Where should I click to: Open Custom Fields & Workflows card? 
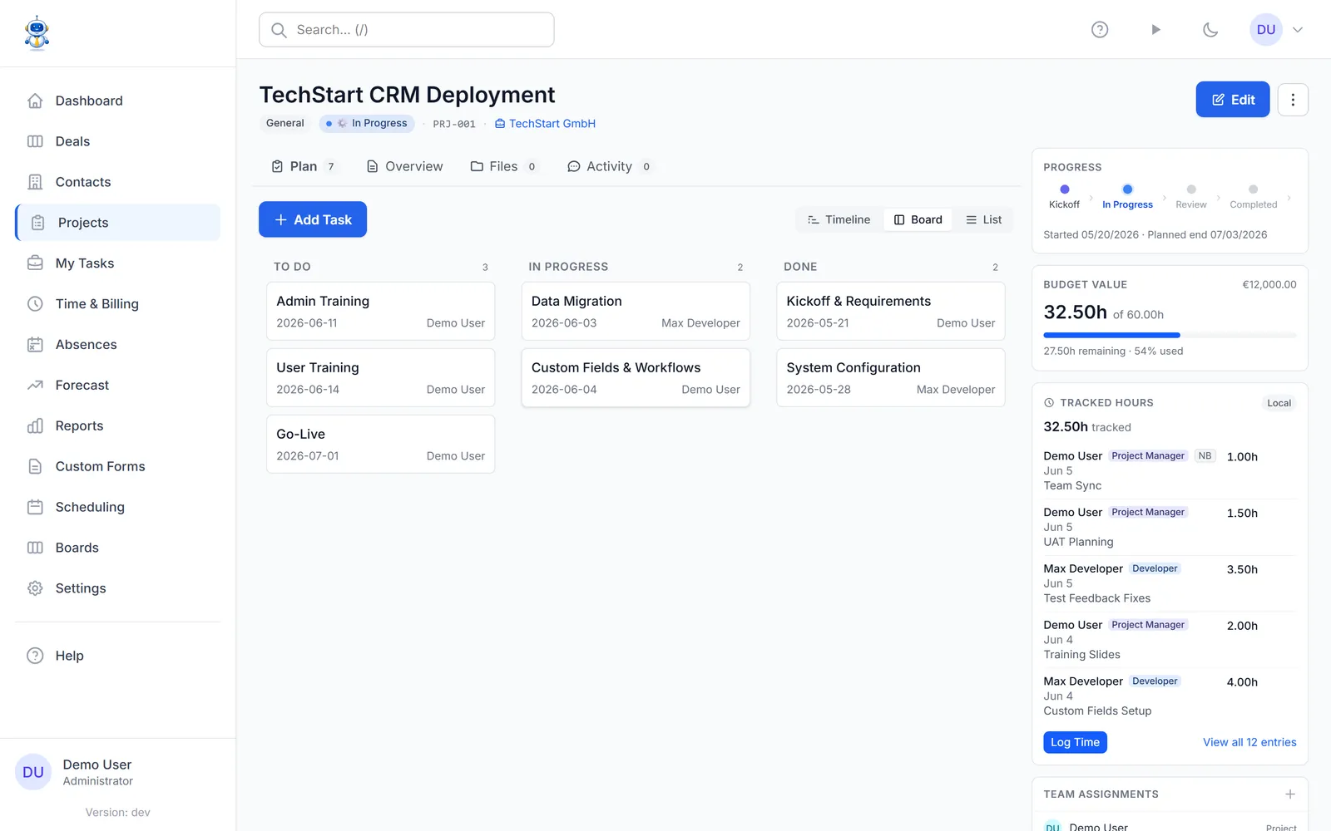coord(636,378)
